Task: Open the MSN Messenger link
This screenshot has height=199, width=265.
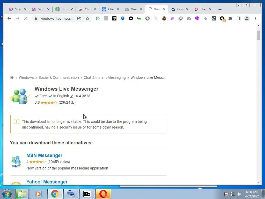Action: click(44, 155)
